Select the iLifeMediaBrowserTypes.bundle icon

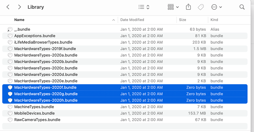click(10, 42)
